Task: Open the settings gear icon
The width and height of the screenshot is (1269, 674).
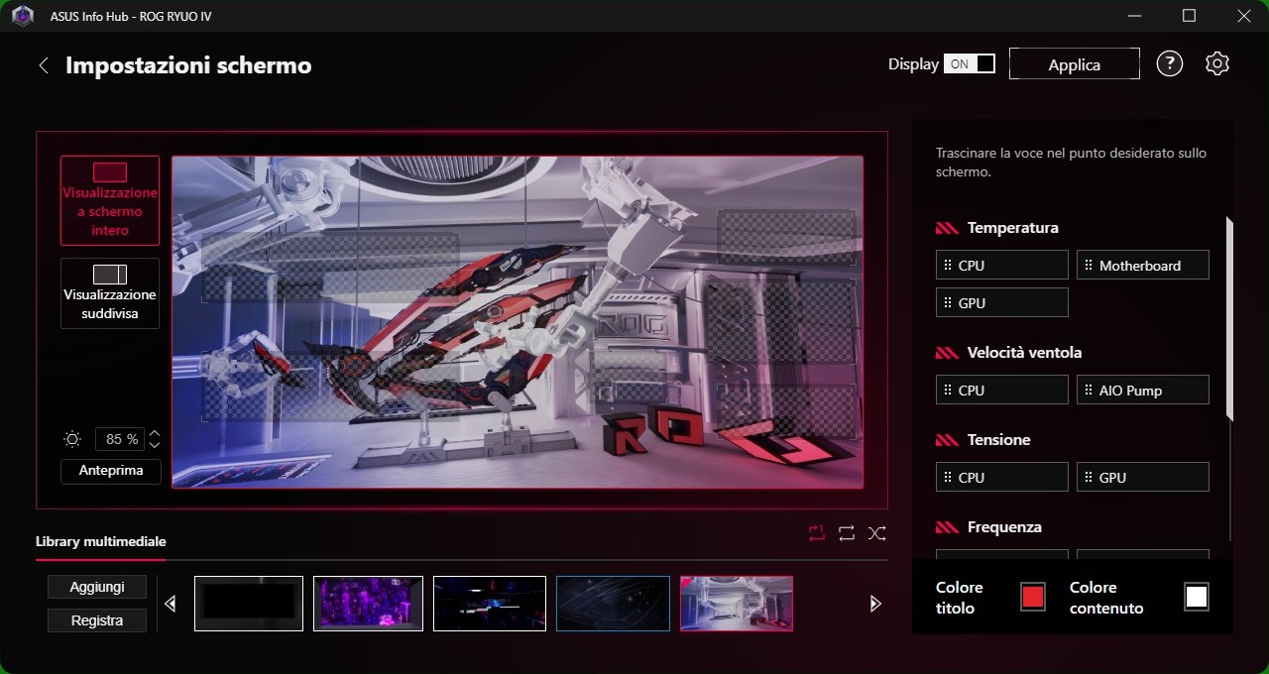Action: pyautogui.click(x=1217, y=64)
